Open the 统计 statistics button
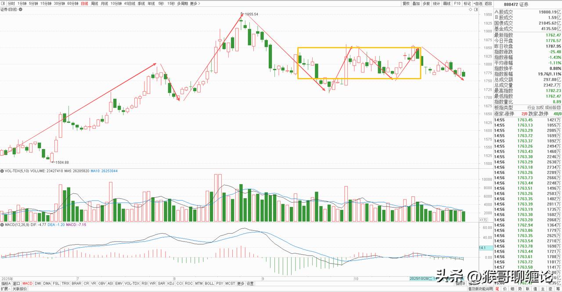 tap(436, 4)
